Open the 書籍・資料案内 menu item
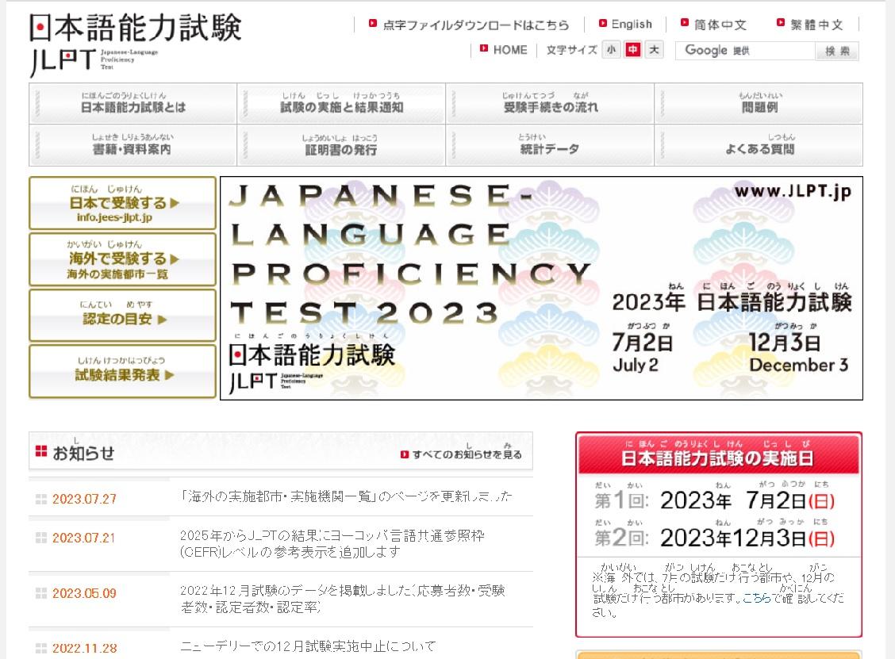The width and height of the screenshot is (895, 659). (x=133, y=145)
